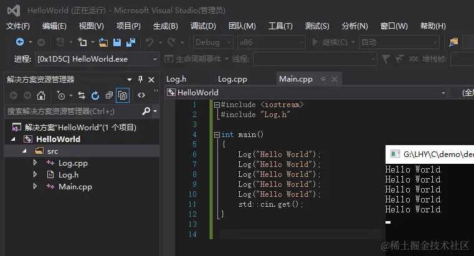The height and width of the screenshot is (256, 474).
Task: Pin the Solution Explorer panel
Action: (x=140, y=80)
